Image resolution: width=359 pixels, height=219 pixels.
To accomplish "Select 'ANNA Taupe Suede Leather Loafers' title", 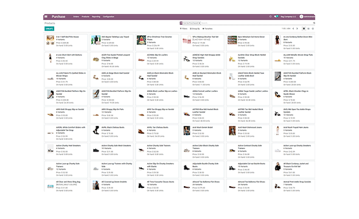I will [x=253, y=91].
